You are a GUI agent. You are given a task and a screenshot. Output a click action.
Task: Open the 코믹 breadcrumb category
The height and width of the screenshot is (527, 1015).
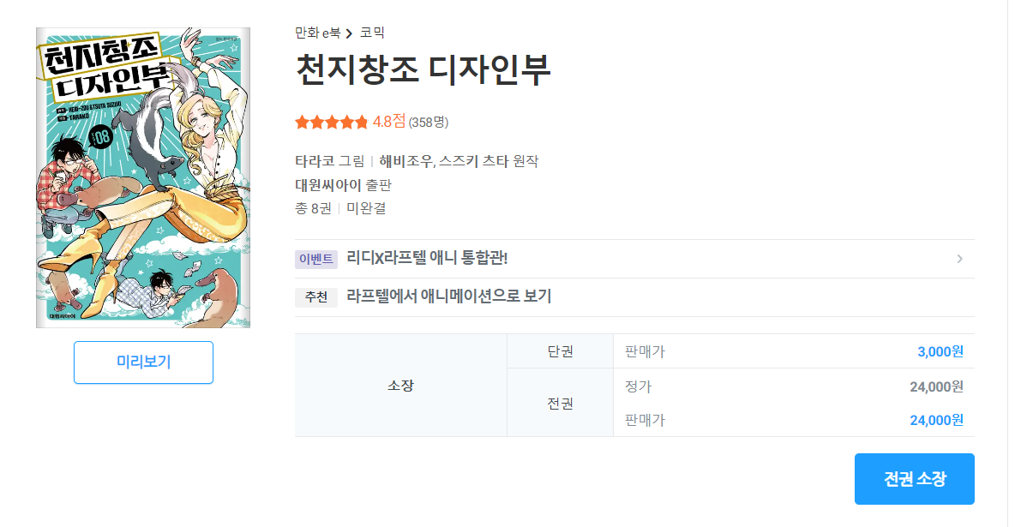pos(372,33)
